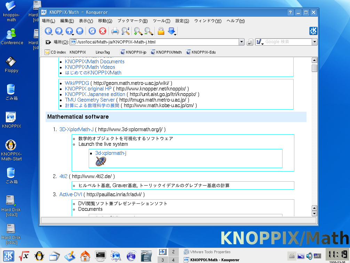Open the KNOPPIX/Math Videos link
The height and width of the screenshot is (263, 350).
coord(90,67)
